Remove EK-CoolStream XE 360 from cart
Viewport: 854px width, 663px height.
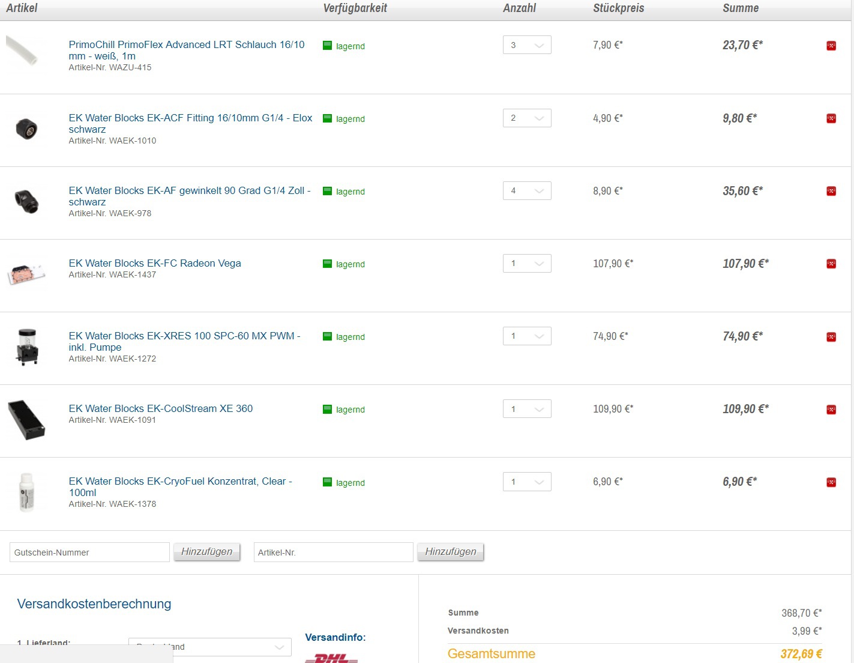831,410
